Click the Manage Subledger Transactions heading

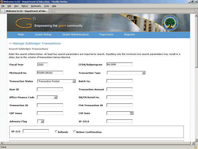pos(37,43)
